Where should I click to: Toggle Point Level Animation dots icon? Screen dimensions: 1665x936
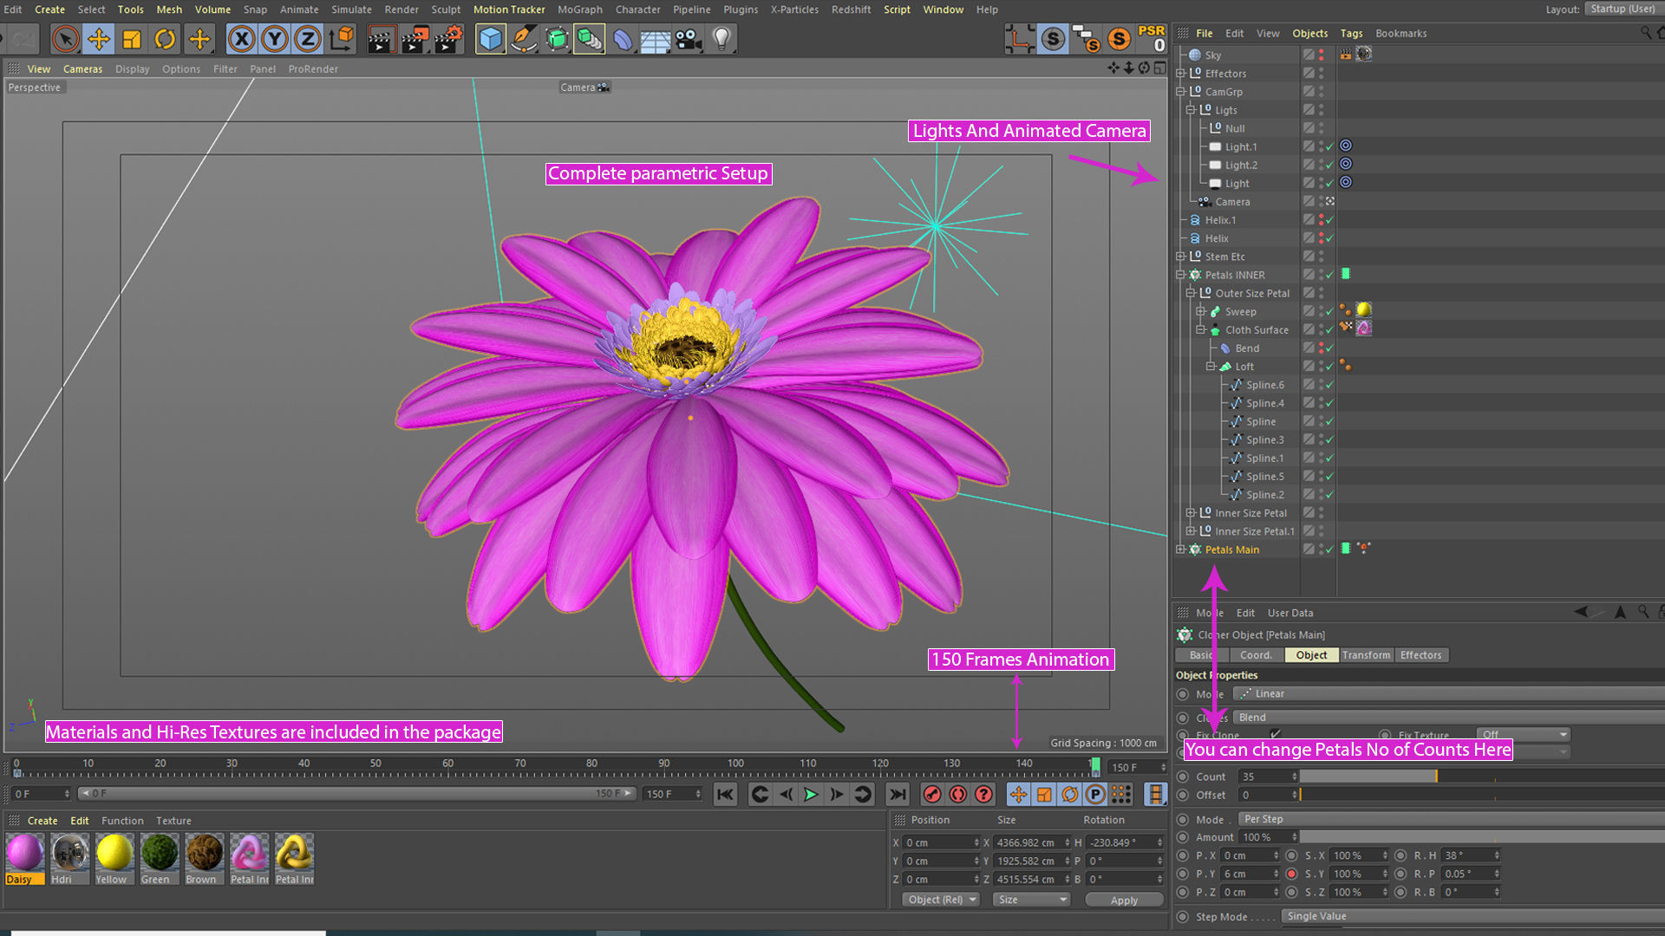click(x=1122, y=794)
